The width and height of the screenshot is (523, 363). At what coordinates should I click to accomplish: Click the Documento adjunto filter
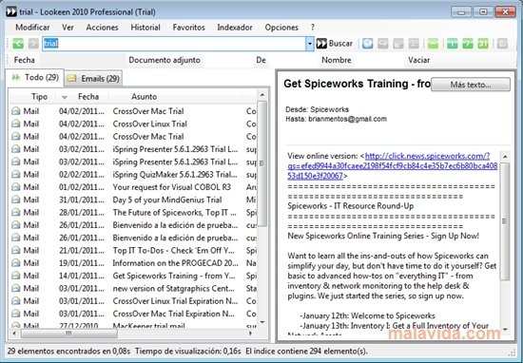(x=165, y=60)
